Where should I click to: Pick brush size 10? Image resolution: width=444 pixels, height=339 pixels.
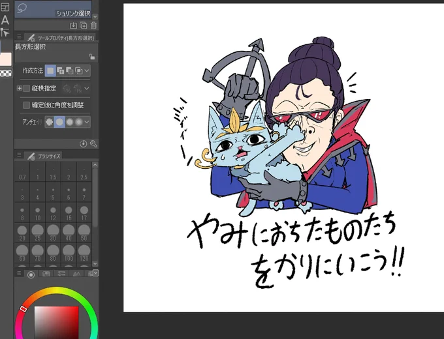38,212
